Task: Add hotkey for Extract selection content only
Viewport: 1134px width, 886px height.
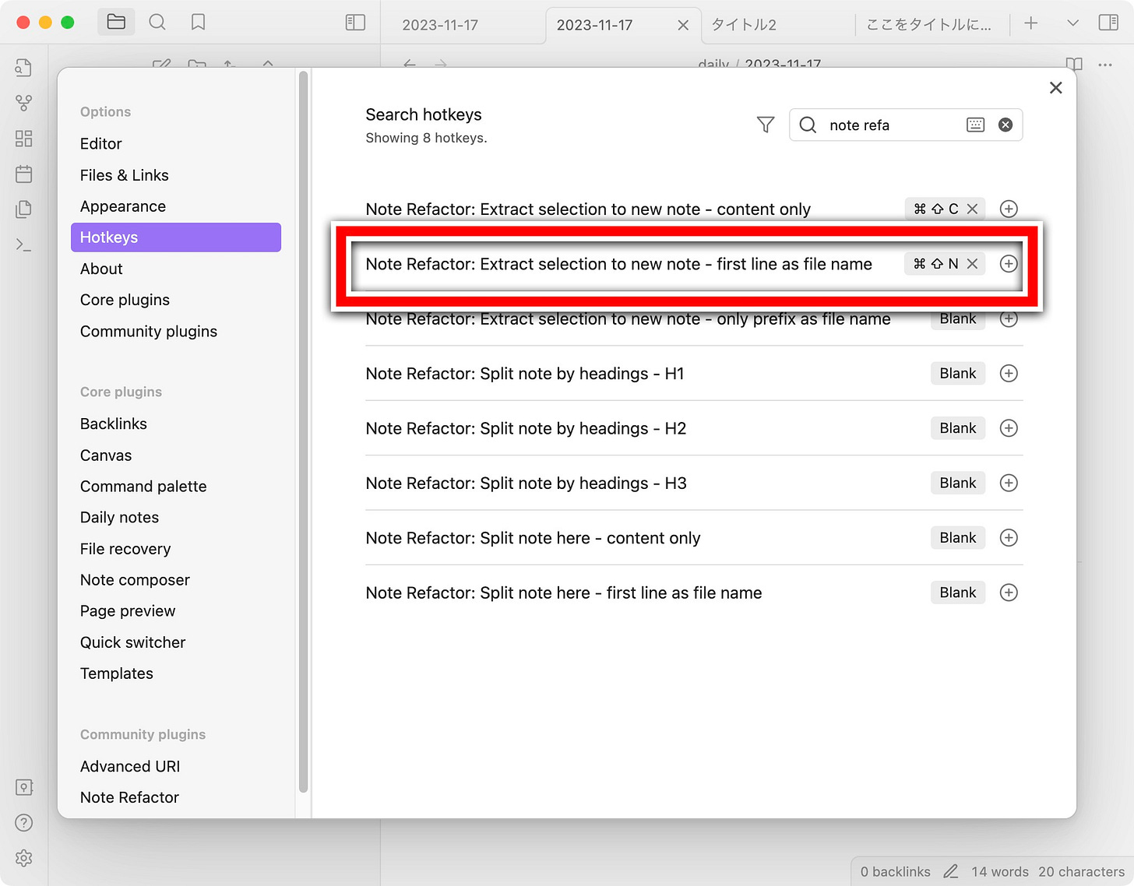Action: [x=1009, y=209]
